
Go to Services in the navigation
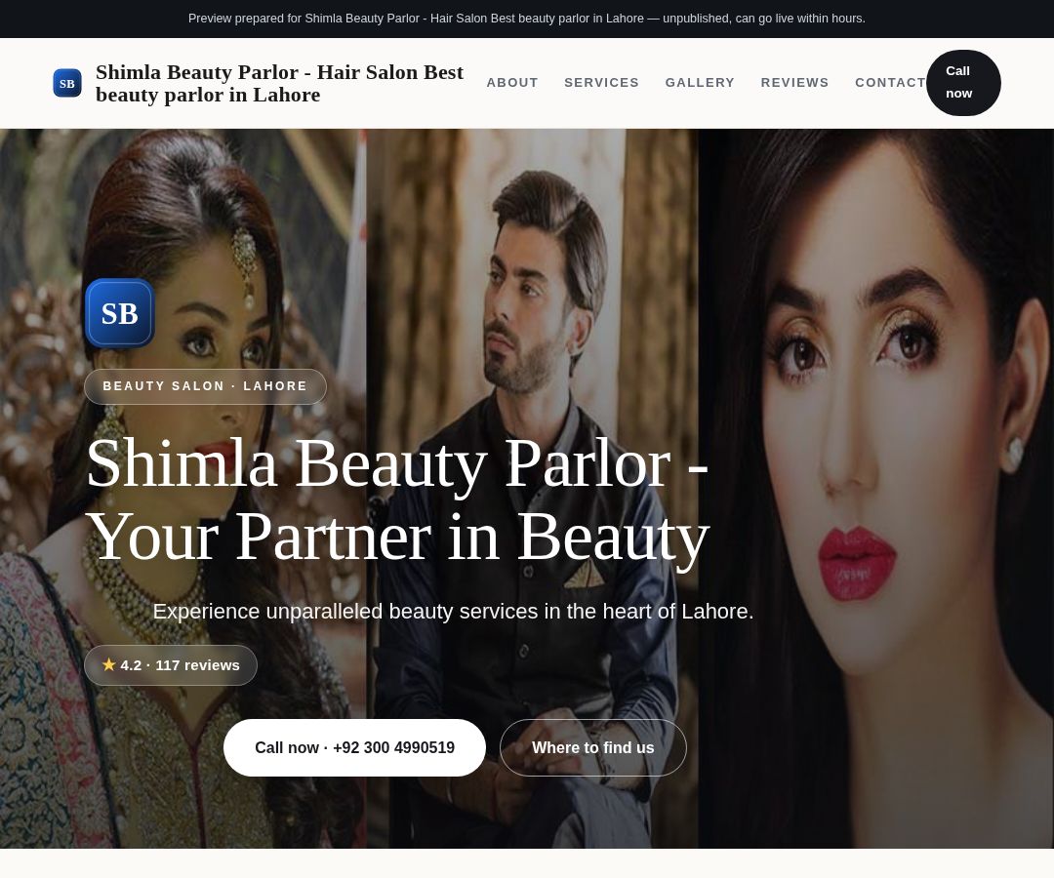click(601, 83)
